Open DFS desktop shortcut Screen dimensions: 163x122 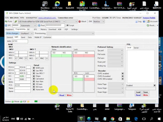(58, 107)
